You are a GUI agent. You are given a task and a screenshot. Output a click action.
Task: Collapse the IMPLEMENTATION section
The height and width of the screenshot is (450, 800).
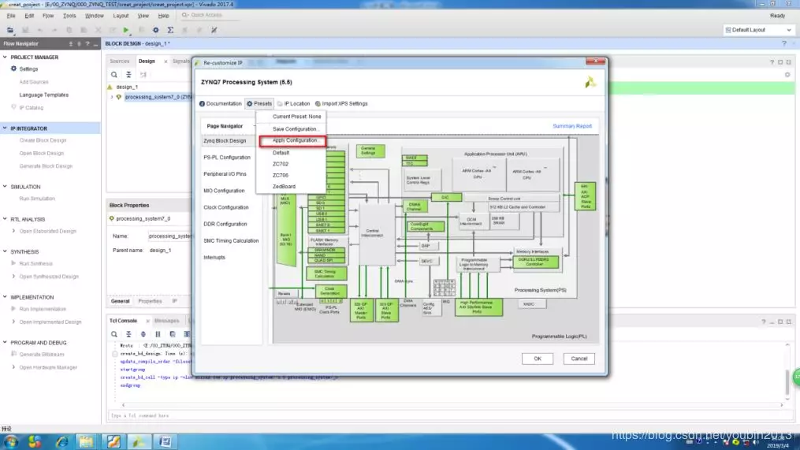point(5,297)
